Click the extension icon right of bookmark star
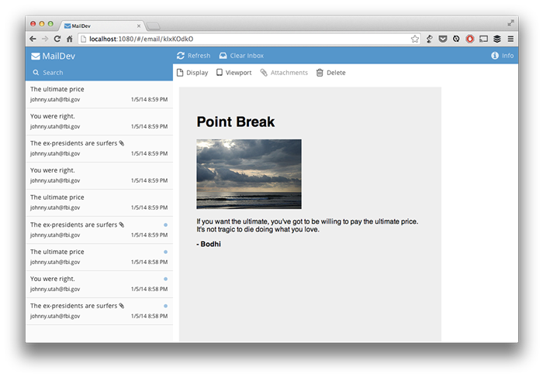The height and width of the screenshot is (377, 543). (x=430, y=39)
